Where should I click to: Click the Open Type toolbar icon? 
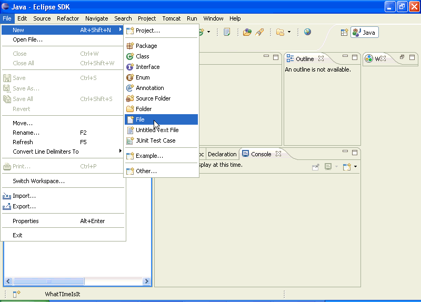(x=247, y=32)
